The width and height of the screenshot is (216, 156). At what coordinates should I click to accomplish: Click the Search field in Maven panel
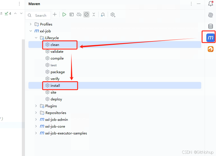click(38, 15)
